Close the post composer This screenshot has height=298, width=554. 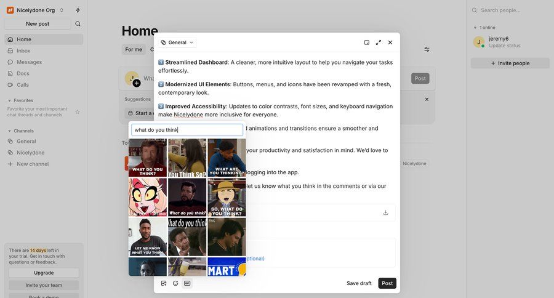[x=390, y=42]
